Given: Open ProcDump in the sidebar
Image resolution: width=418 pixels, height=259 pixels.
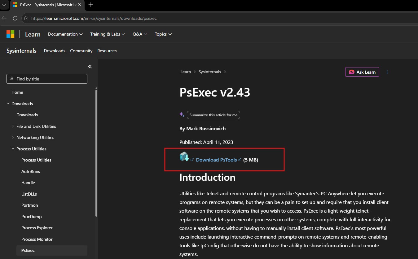Looking at the screenshot, I should (32, 217).
